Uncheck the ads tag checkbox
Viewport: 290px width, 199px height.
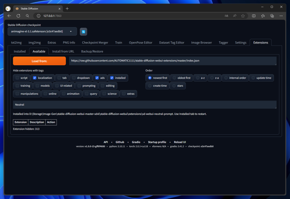pos(97,78)
